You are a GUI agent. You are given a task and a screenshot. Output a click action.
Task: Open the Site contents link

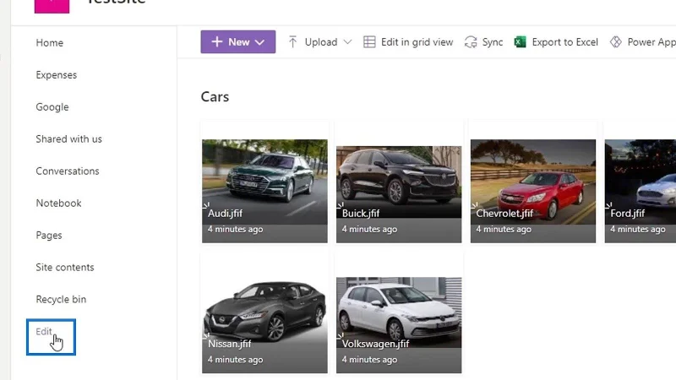click(65, 267)
